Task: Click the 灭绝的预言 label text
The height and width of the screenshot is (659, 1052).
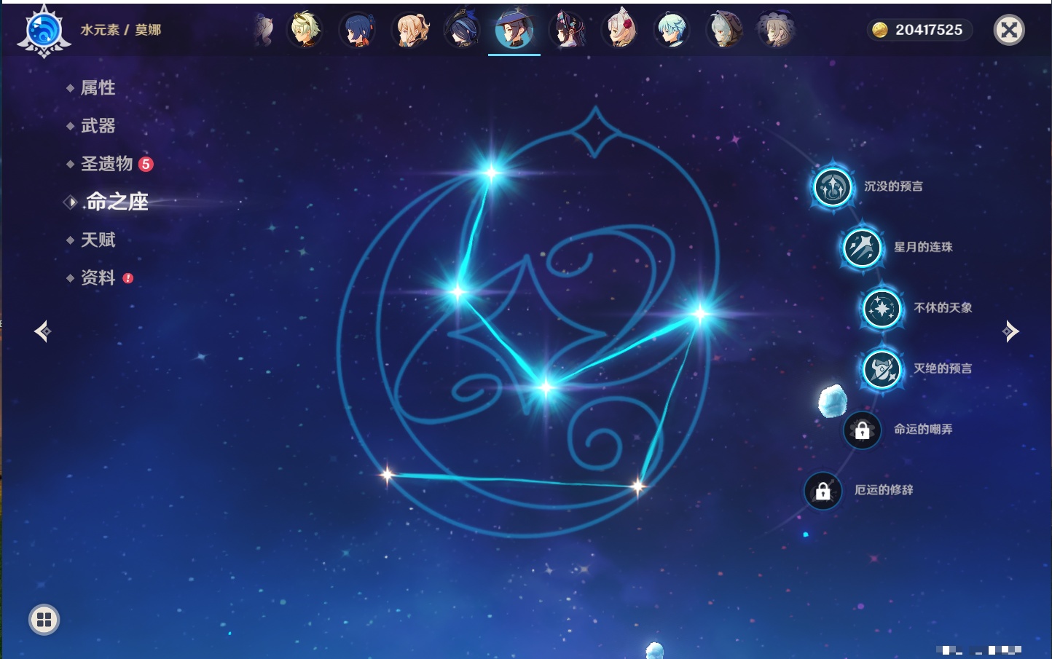Action: click(x=943, y=368)
